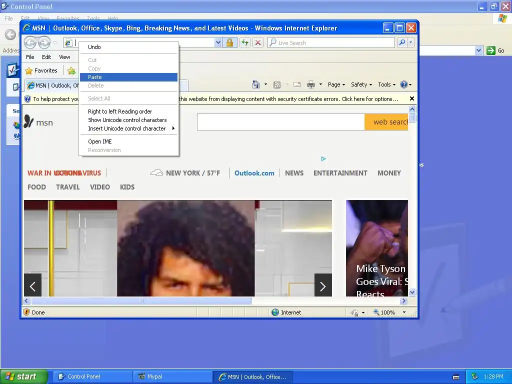
Task: Open the Page menu dropdown
Action: point(336,84)
